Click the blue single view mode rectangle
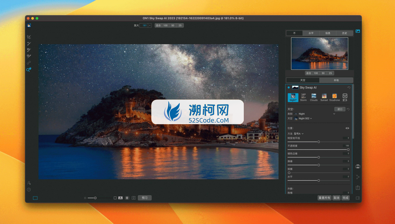395x224 pixels. 35,198
